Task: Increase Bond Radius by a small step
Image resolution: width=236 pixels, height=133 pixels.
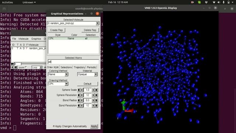Action: (x=93, y=100)
